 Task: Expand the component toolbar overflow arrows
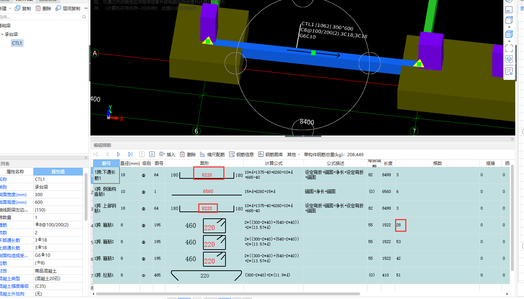pos(86,8)
